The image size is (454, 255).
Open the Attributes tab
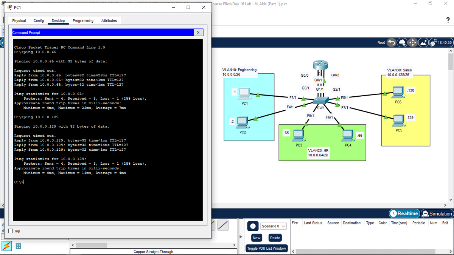tap(109, 21)
